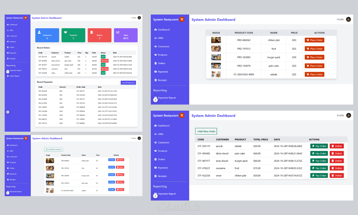Click Orders icon in orders list screen sidebar
The image size is (358, 215).
[x=156, y=159]
